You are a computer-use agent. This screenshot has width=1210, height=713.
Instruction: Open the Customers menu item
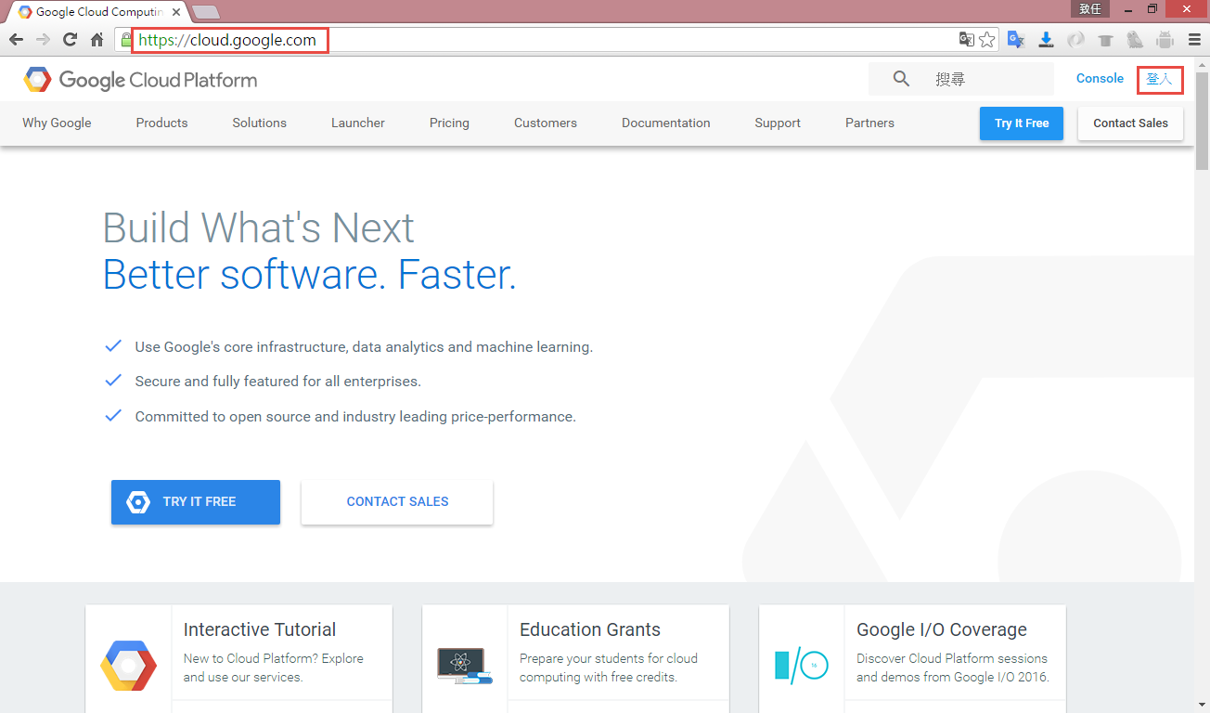[x=546, y=123]
